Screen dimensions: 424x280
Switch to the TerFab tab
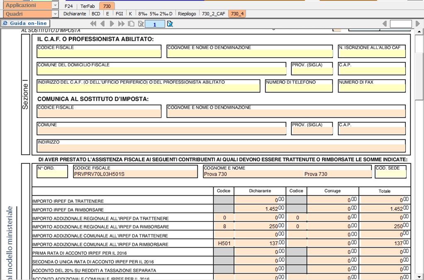coord(88,6)
